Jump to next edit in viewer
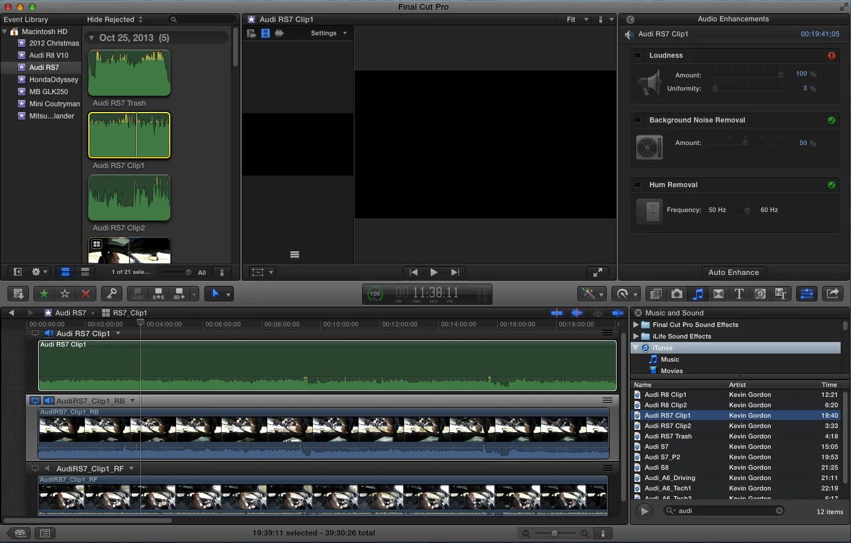Image resolution: width=851 pixels, height=543 pixels. click(x=455, y=272)
